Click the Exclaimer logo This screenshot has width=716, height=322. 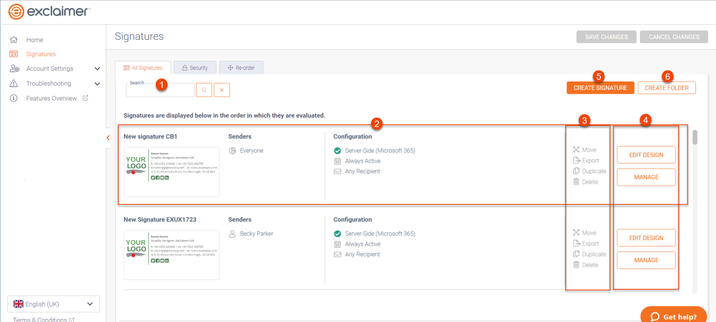pos(50,12)
